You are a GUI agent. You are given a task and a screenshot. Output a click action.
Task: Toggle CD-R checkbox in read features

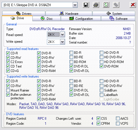(8, 53)
